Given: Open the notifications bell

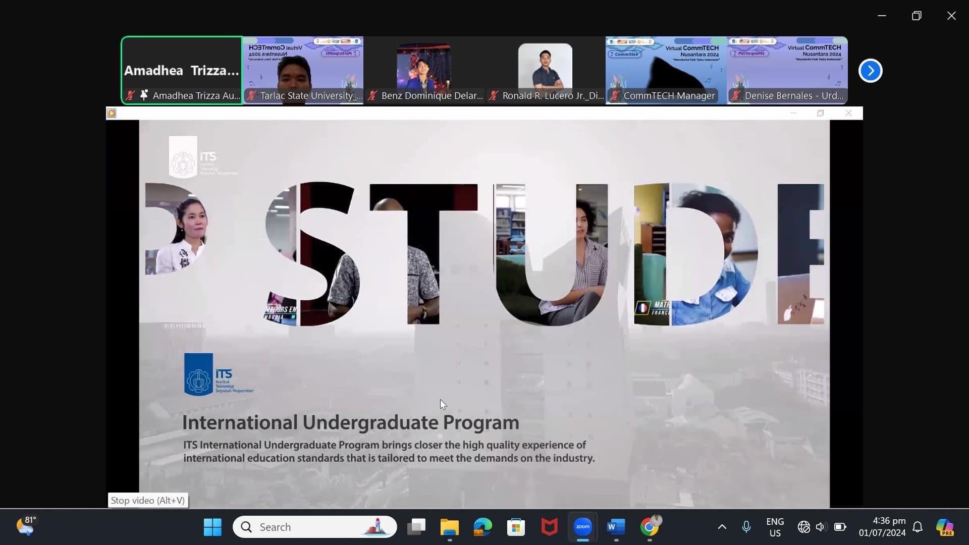Looking at the screenshot, I should (x=918, y=527).
